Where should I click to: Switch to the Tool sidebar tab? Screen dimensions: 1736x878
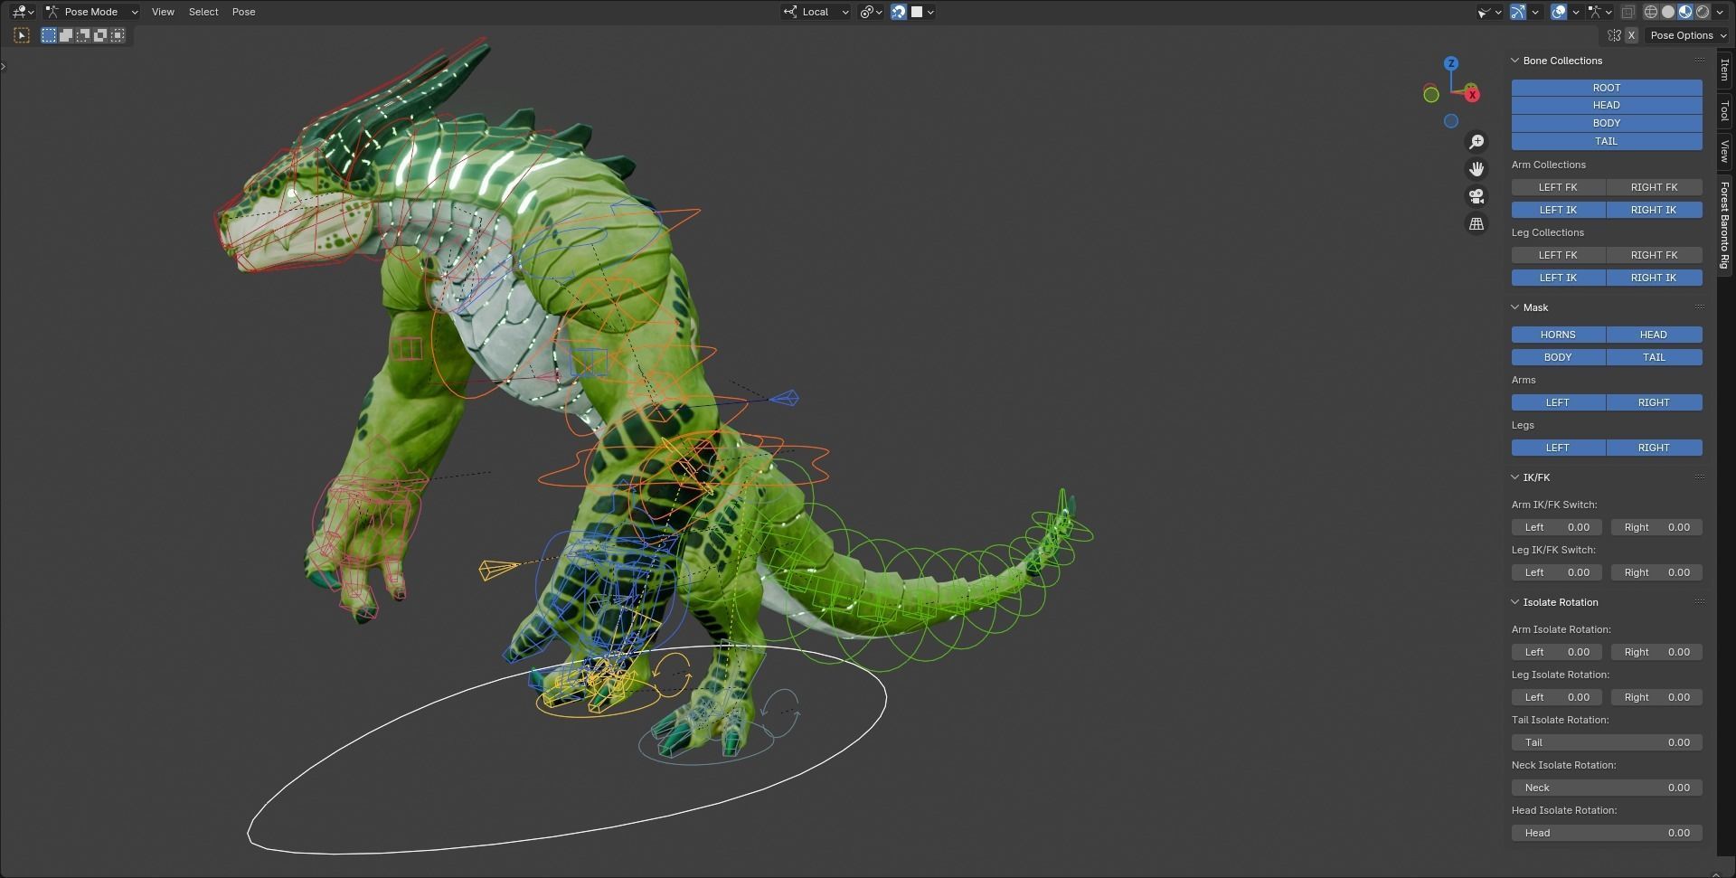click(x=1725, y=111)
